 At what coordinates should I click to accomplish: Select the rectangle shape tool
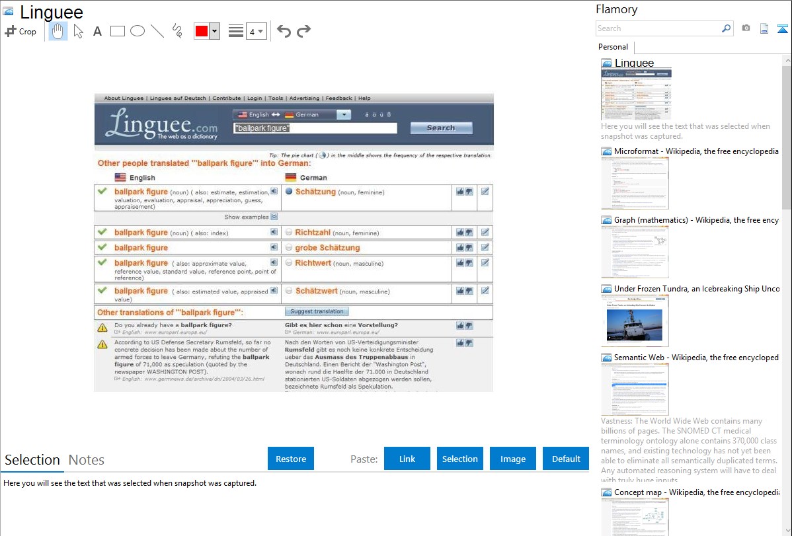pyautogui.click(x=117, y=31)
